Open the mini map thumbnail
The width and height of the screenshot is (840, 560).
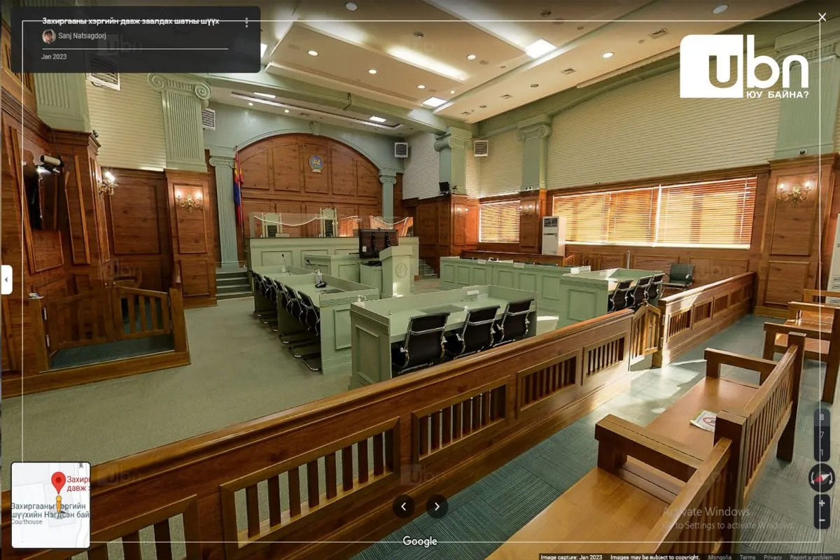click(x=50, y=505)
